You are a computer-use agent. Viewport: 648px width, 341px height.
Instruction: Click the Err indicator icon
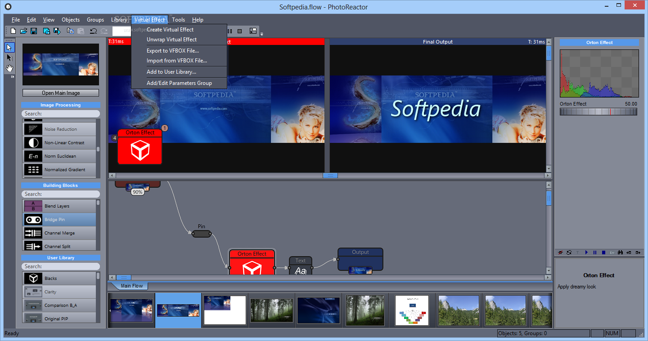pos(612,252)
